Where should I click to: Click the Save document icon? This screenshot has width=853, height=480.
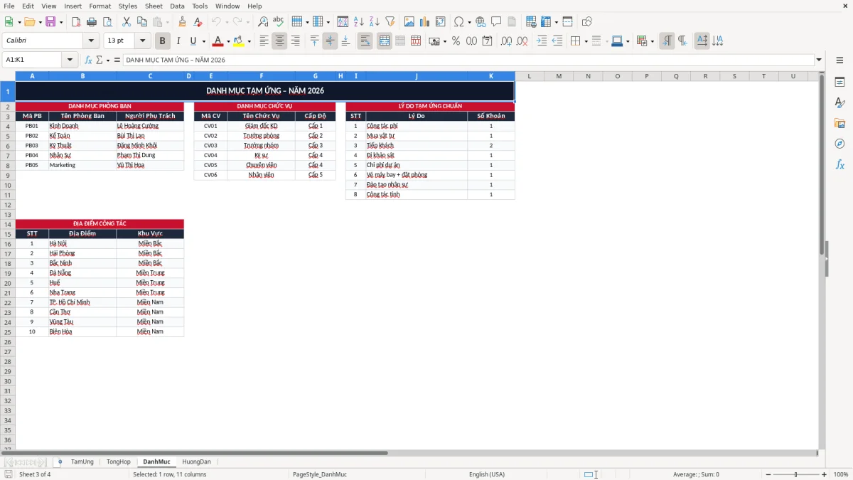pyautogui.click(x=50, y=22)
